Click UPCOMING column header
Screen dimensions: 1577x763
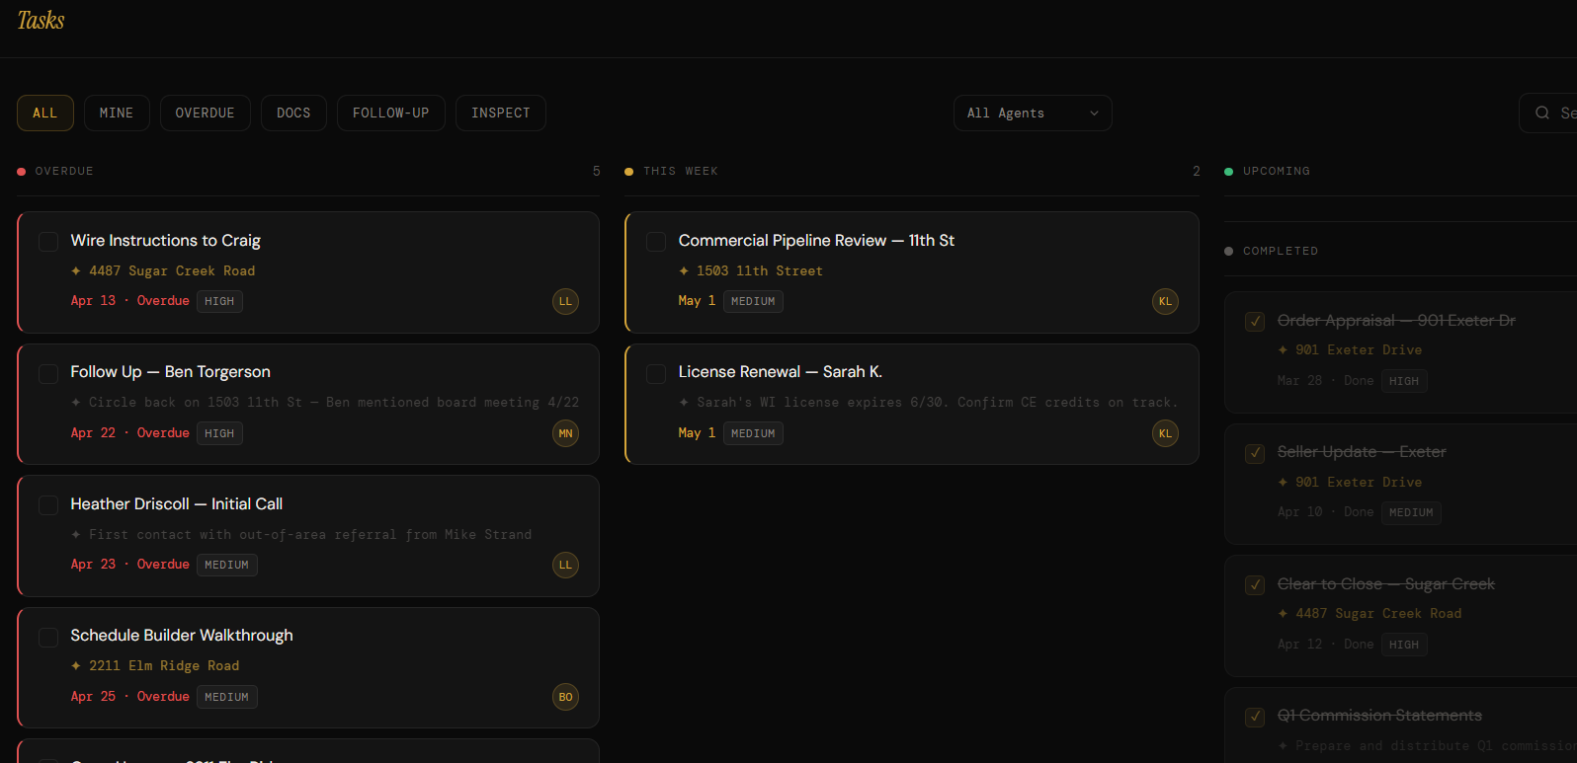coord(1277,172)
